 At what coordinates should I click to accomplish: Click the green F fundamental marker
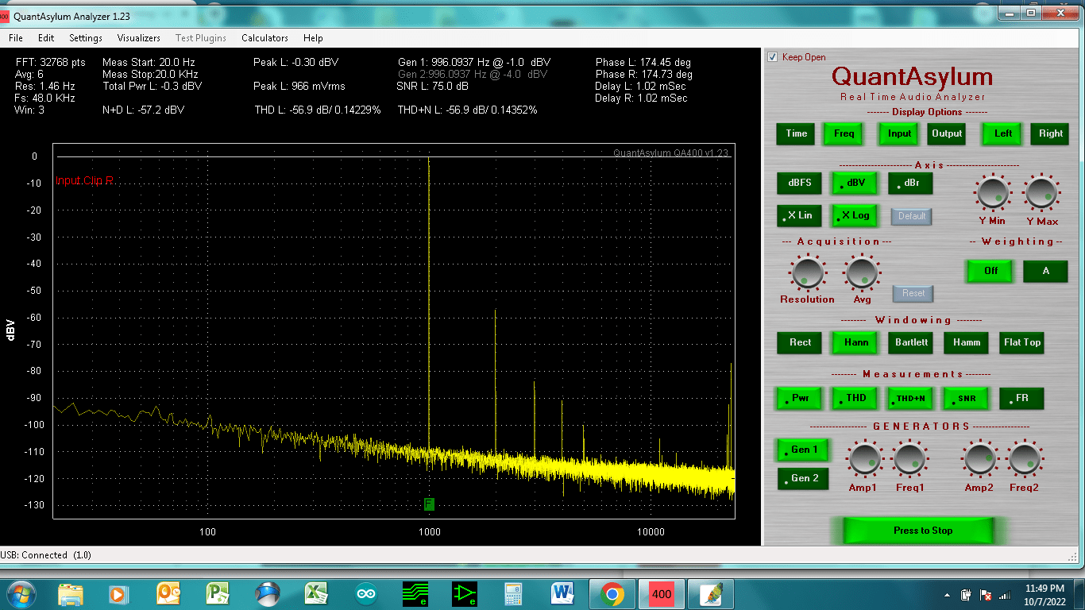429,504
